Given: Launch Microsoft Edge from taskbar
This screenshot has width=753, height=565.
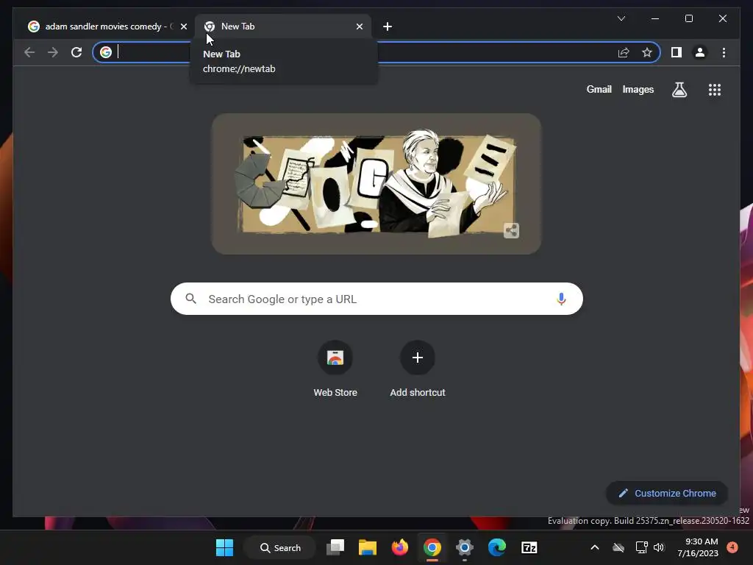Looking at the screenshot, I should pos(496,547).
